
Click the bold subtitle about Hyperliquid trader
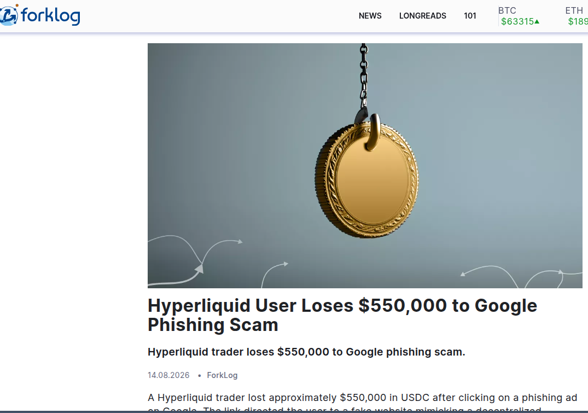306,352
